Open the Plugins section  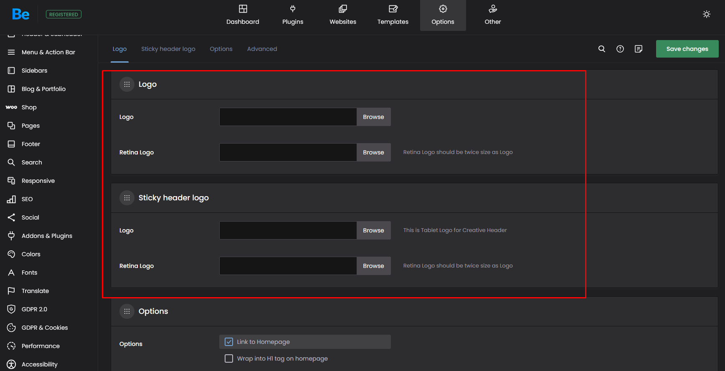pyautogui.click(x=293, y=15)
